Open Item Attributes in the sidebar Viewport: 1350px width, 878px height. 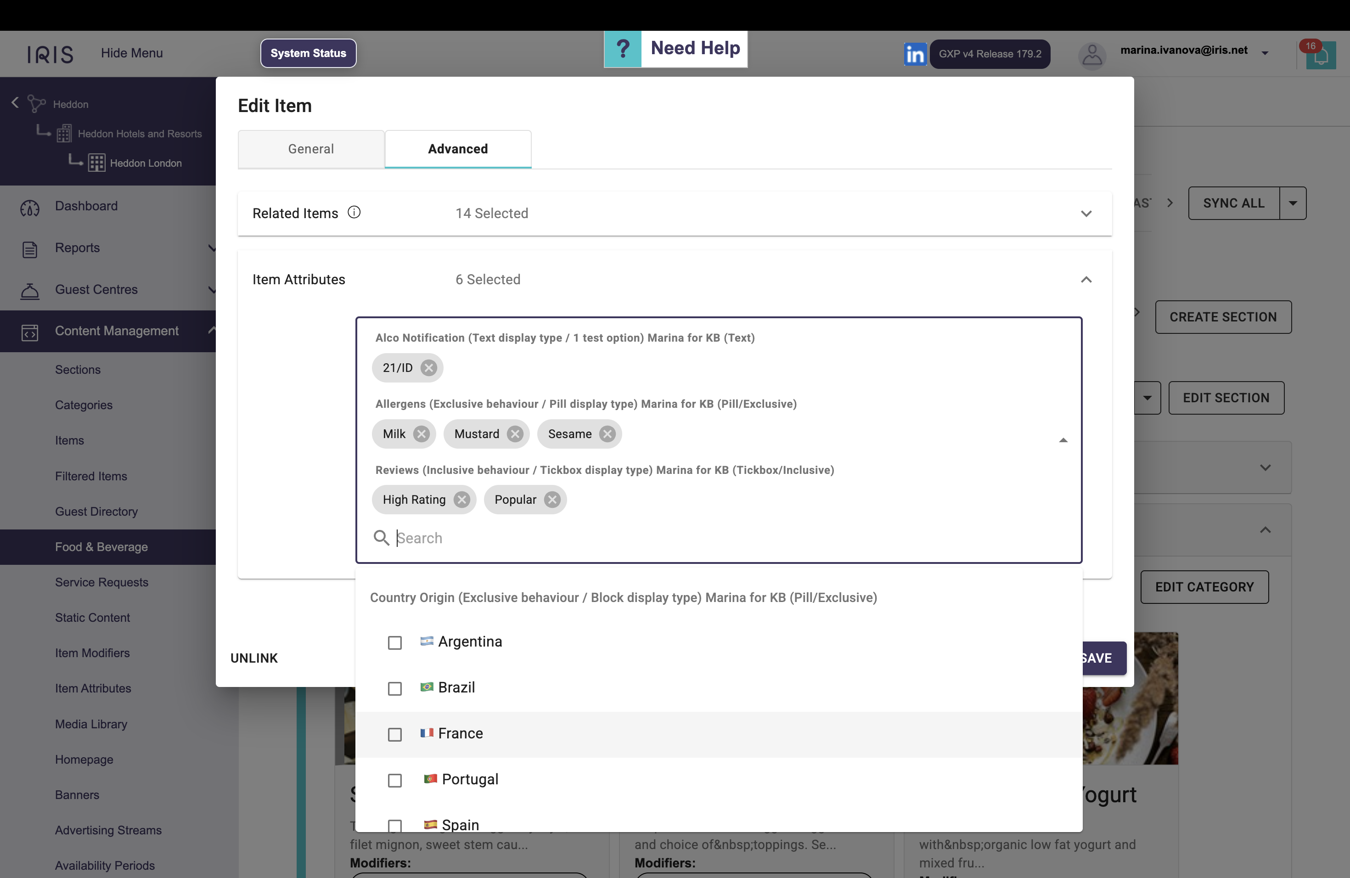point(93,688)
